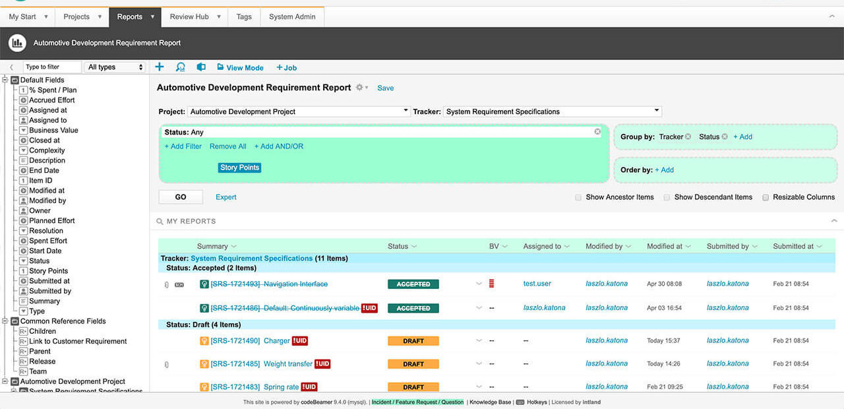Click the red !UID badge on Charger row
This screenshot has width=844, height=409.
coord(300,341)
